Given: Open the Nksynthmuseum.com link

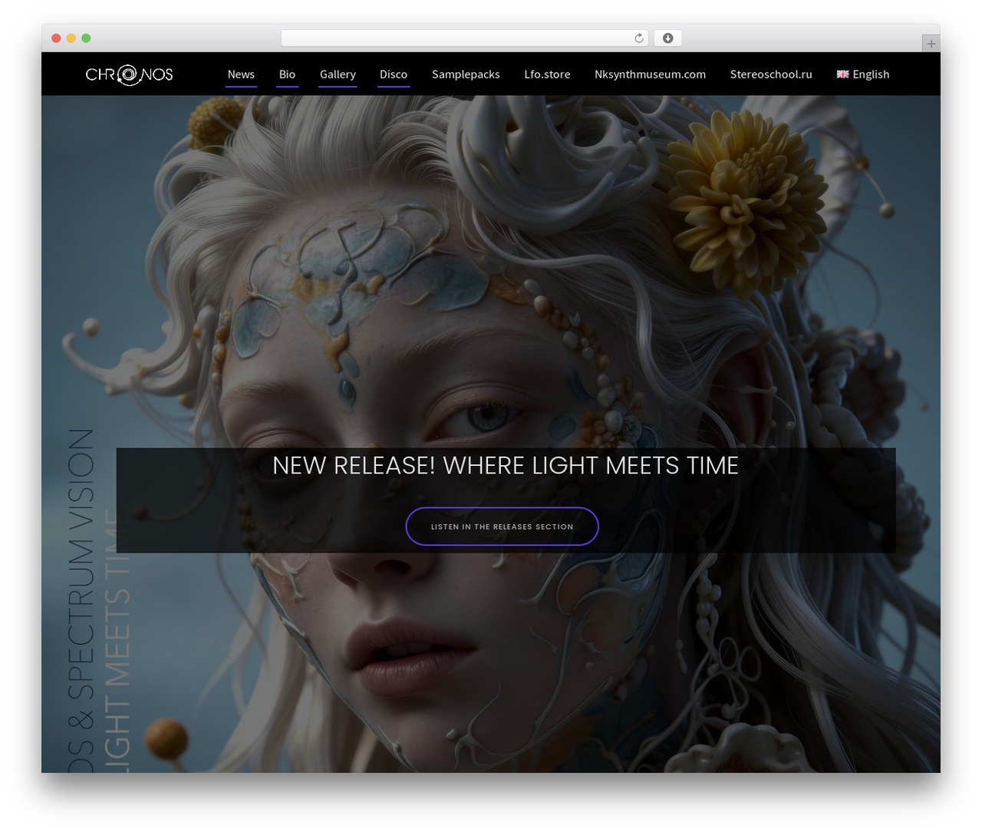Looking at the screenshot, I should pyautogui.click(x=650, y=74).
